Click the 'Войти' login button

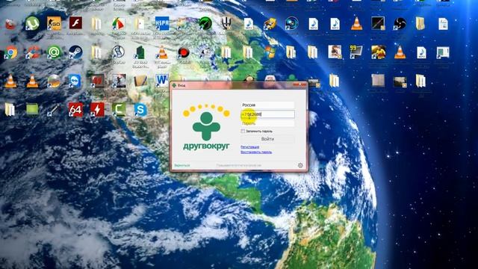pos(267,139)
